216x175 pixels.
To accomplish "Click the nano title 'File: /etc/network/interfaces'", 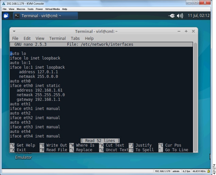I will point(100,44).
